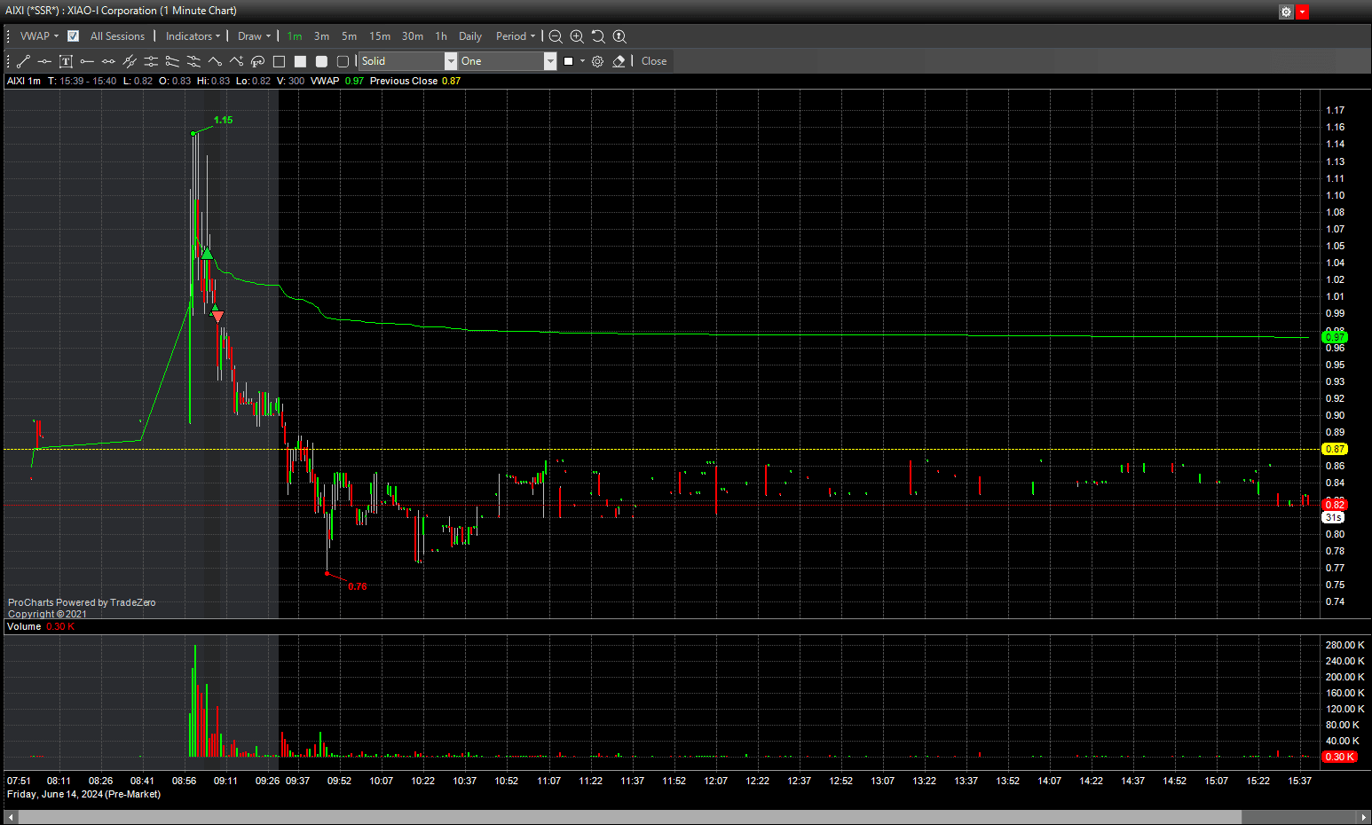This screenshot has height=825, width=1372.
Task: Open the Draw menu
Action: [x=254, y=36]
